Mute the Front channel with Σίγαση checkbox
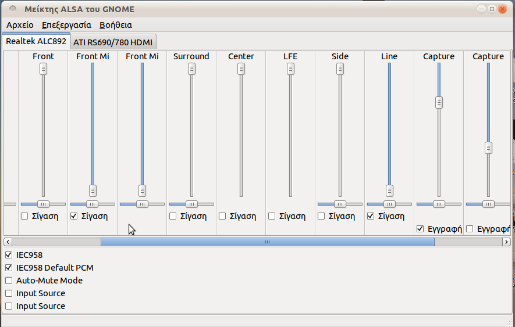 [24, 216]
